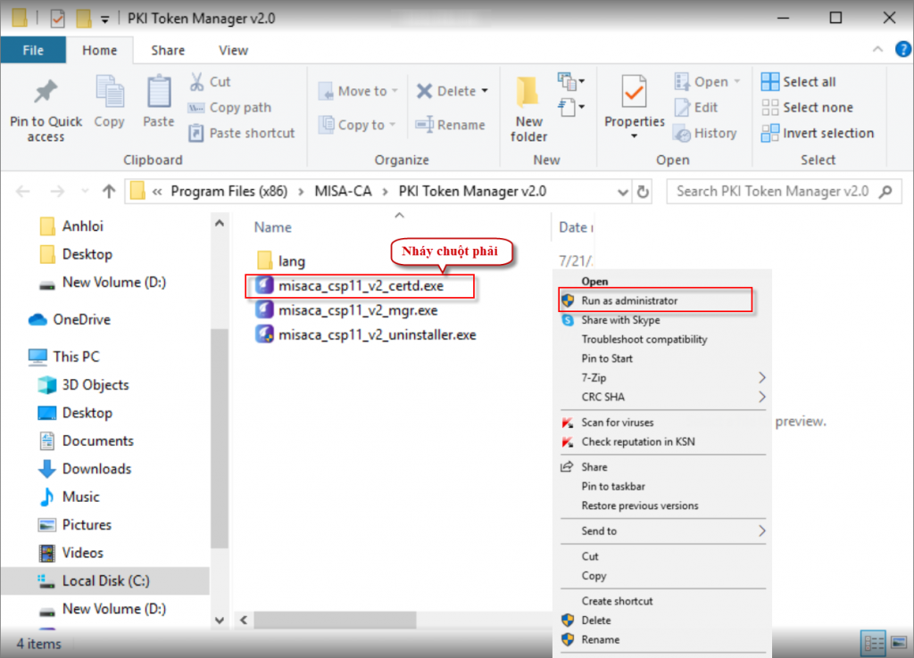
Task: Click the Cut scissors icon in ribbon
Action: (197, 81)
